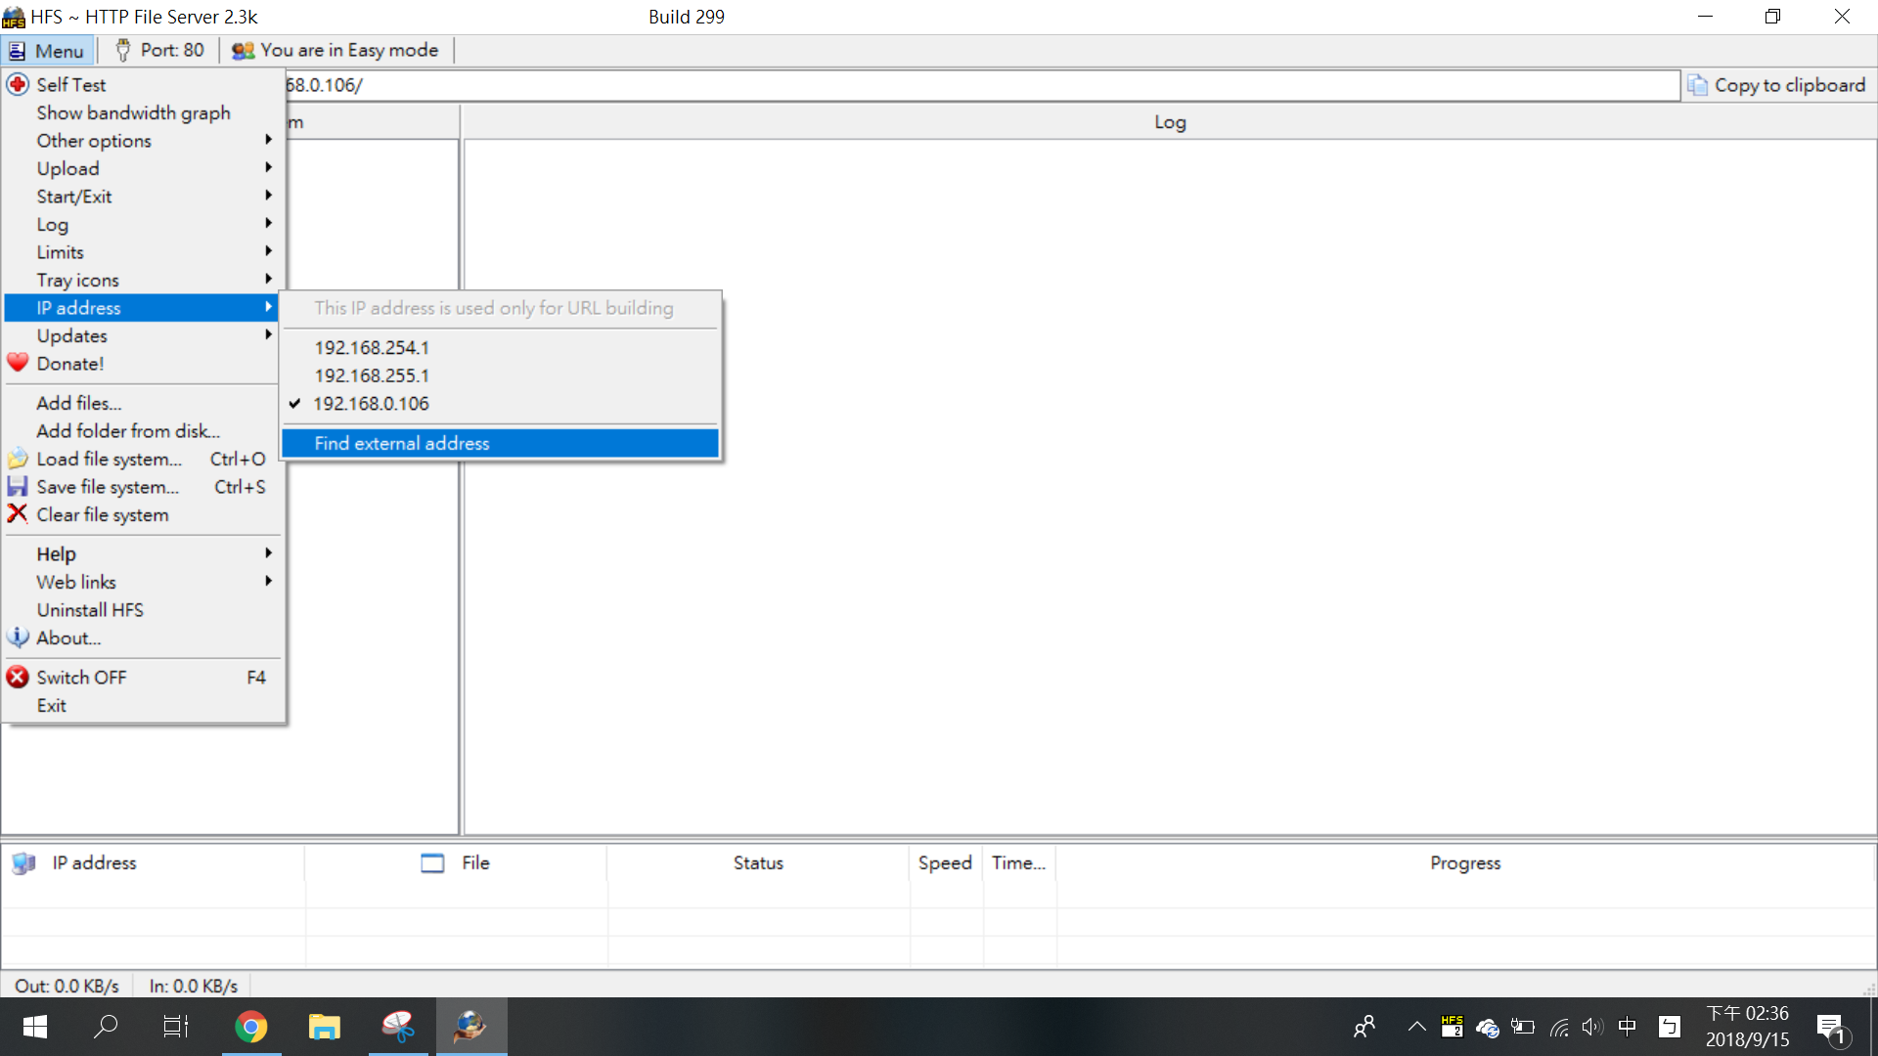Click the Donate heart icon

tap(18, 363)
